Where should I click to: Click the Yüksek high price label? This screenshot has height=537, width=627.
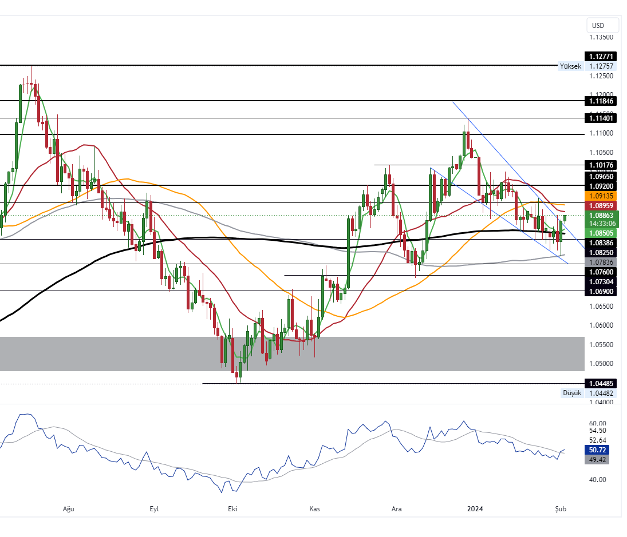pyautogui.click(x=570, y=66)
